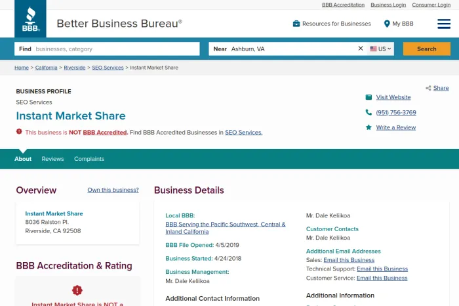The image size is (459, 306).
Task: Click the red BBB Accredited link
Action: point(105,133)
